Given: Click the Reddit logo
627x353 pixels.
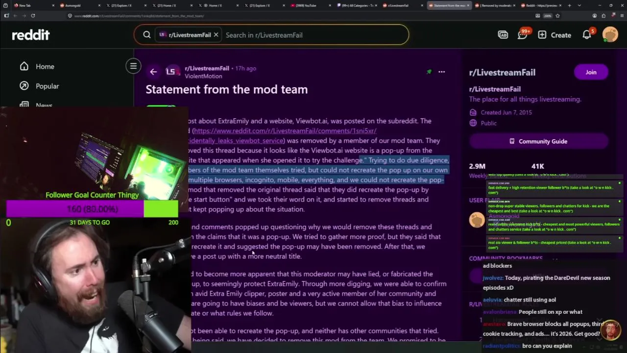Looking at the screenshot, I should click(x=31, y=35).
